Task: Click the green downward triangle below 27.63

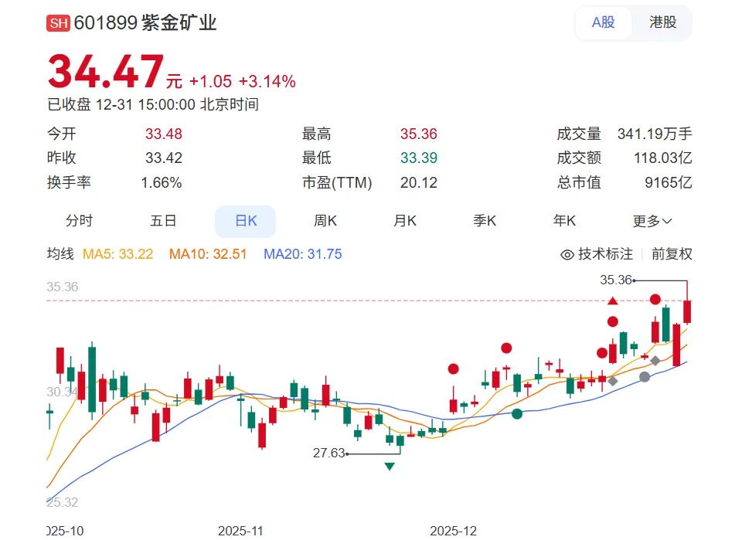Action: [x=390, y=466]
